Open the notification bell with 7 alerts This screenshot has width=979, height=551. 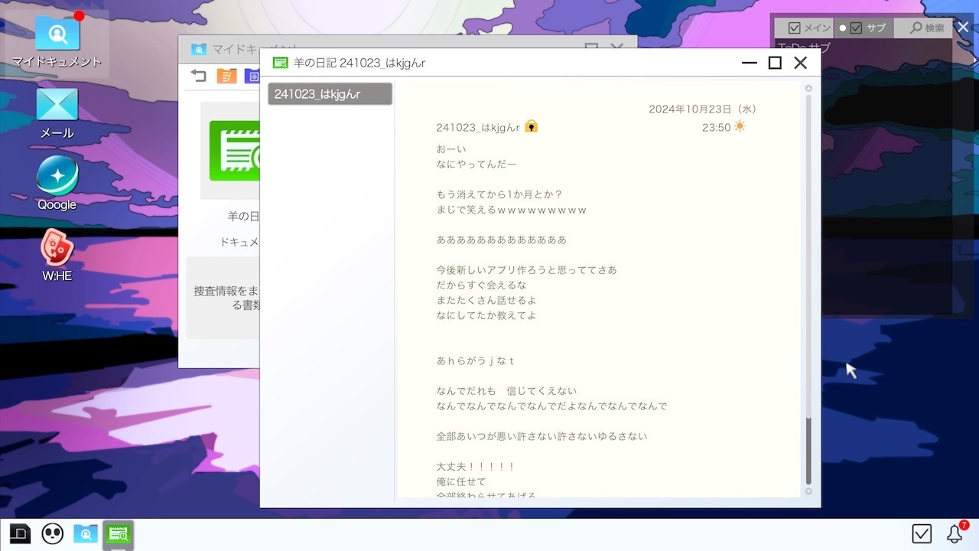(955, 533)
